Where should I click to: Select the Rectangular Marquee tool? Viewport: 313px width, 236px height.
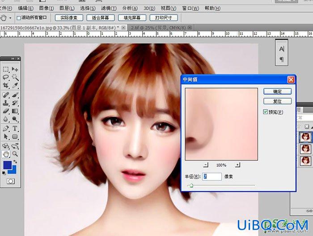click(x=6, y=69)
